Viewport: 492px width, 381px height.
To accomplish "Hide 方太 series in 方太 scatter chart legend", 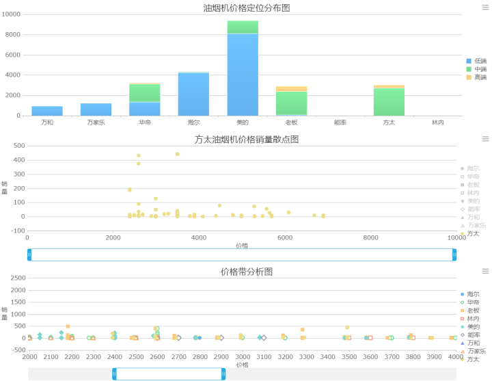I will tap(469, 234).
